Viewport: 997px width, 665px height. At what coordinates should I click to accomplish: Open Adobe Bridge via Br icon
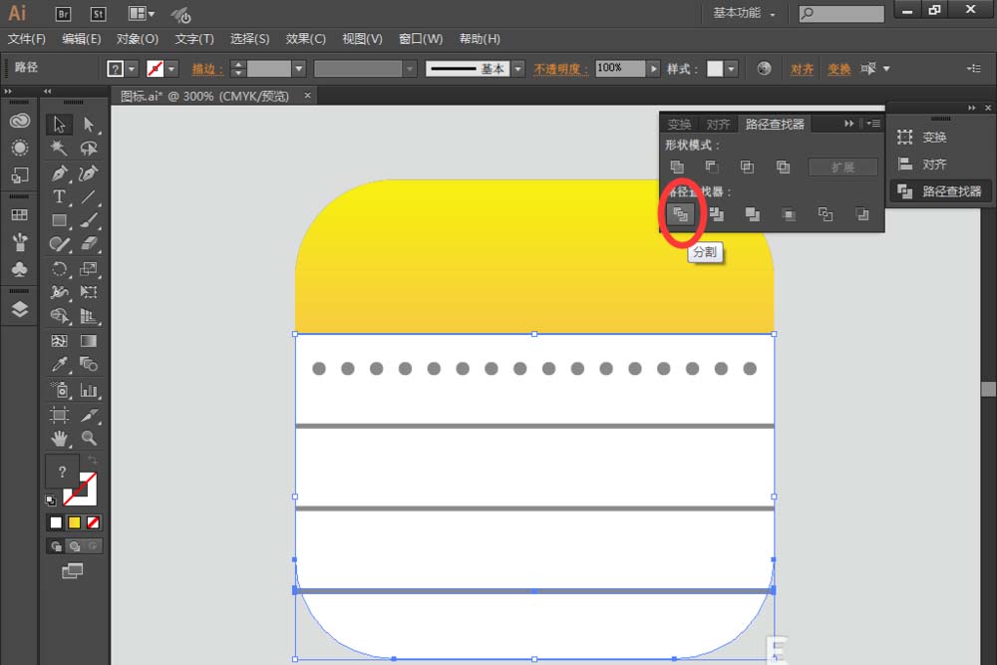[x=63, y=13]
